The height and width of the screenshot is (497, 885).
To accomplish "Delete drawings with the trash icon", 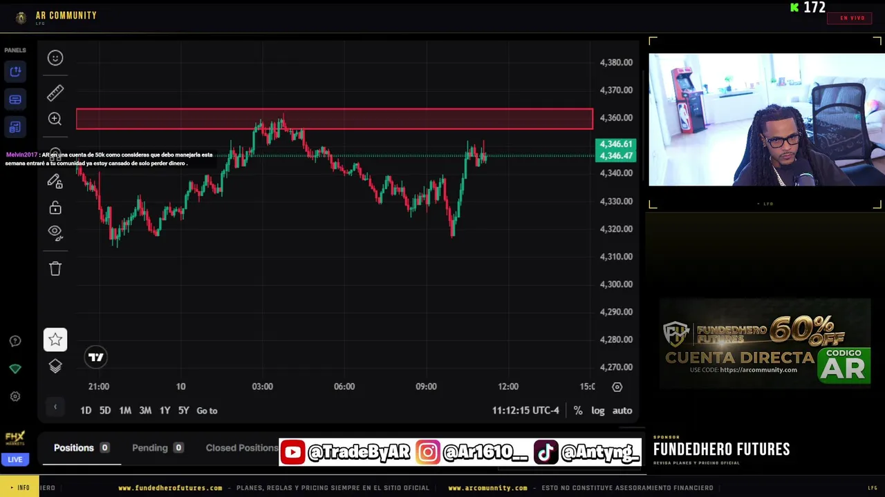I will click(55, 269).
